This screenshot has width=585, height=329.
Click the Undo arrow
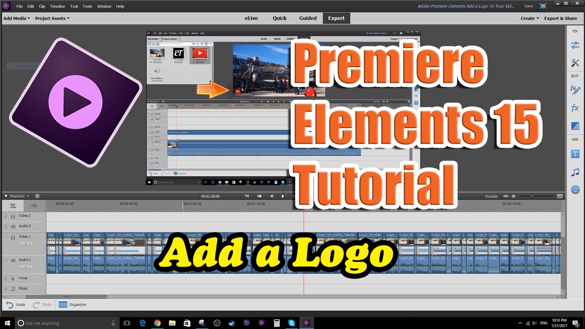click(10, 304)
